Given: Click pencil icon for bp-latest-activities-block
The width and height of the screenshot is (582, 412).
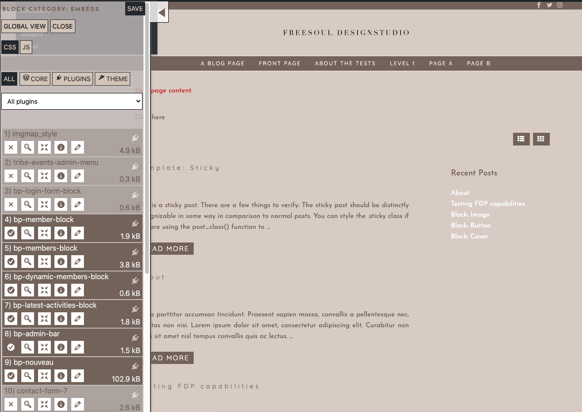Looking at the screenshot, I should pos(78,319).
